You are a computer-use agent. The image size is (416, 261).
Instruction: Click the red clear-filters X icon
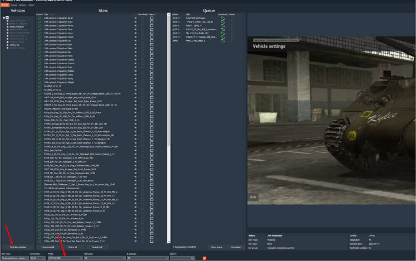(204, 258)
